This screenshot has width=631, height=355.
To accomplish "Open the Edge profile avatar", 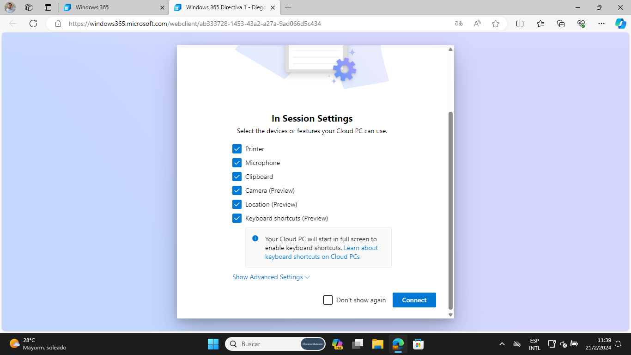I will pyautogui.click(x=10, y=7).
